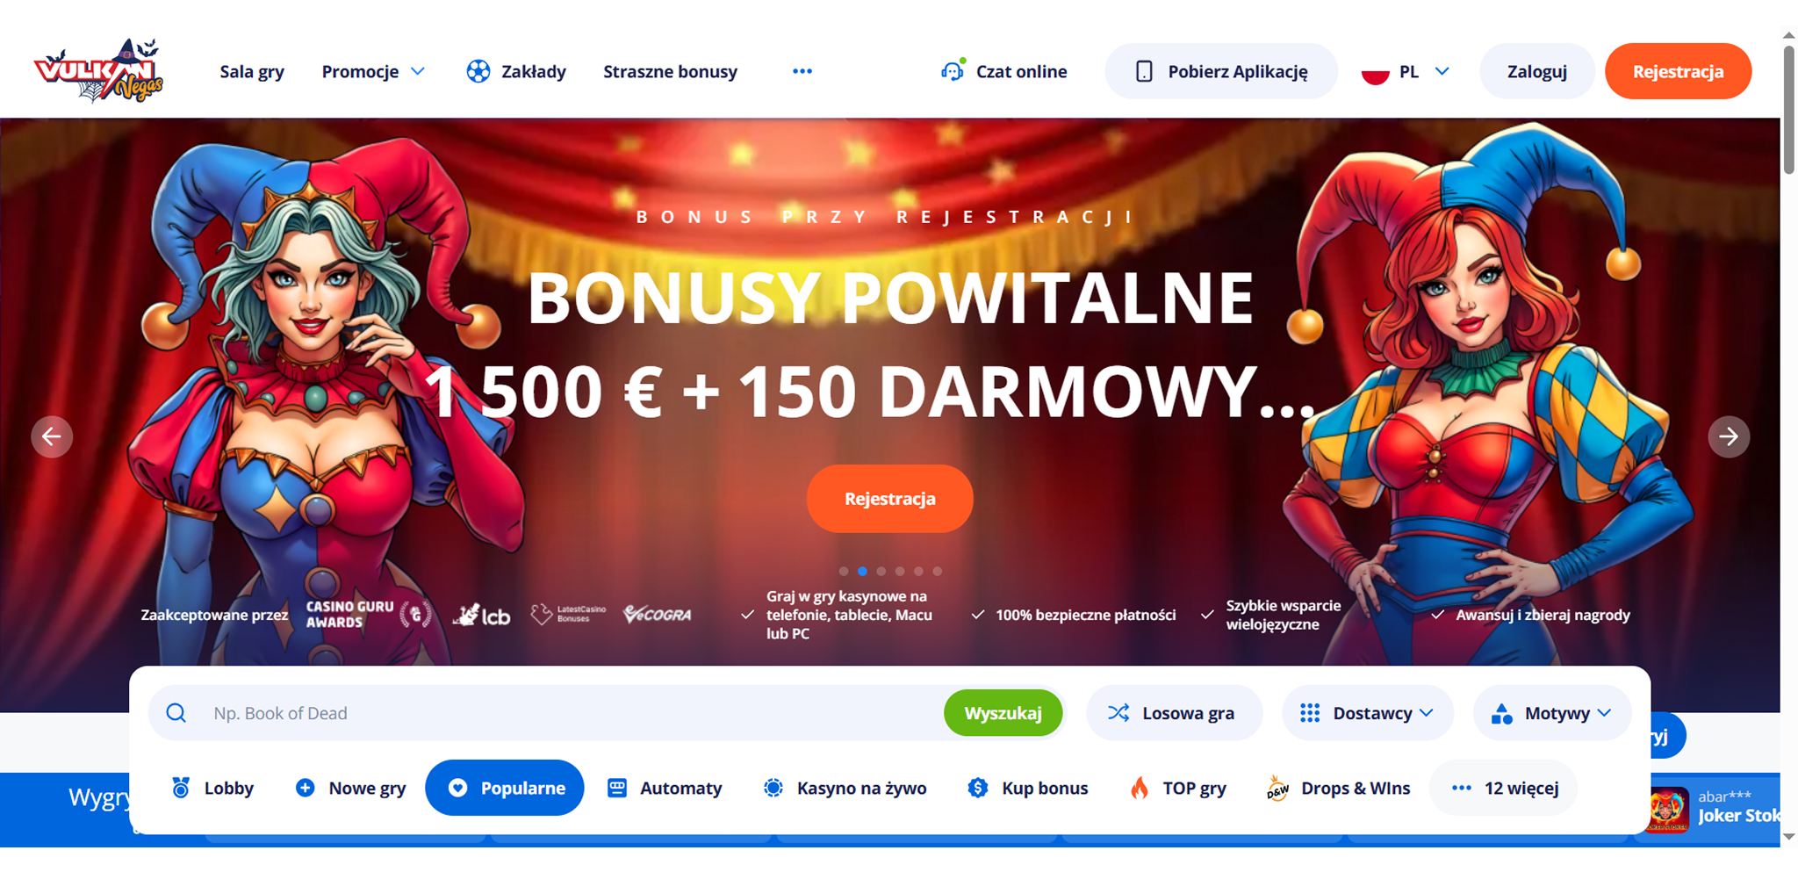Click the Vulkan Vegas logo
Screen dimensions: 1798x872
tap(98, 70)
